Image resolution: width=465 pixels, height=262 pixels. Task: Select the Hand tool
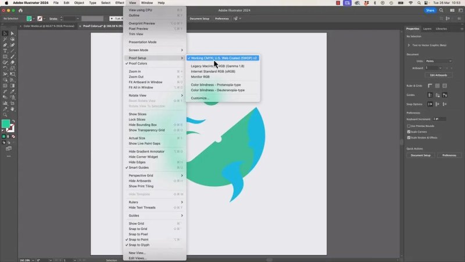[x=12, y=109]
